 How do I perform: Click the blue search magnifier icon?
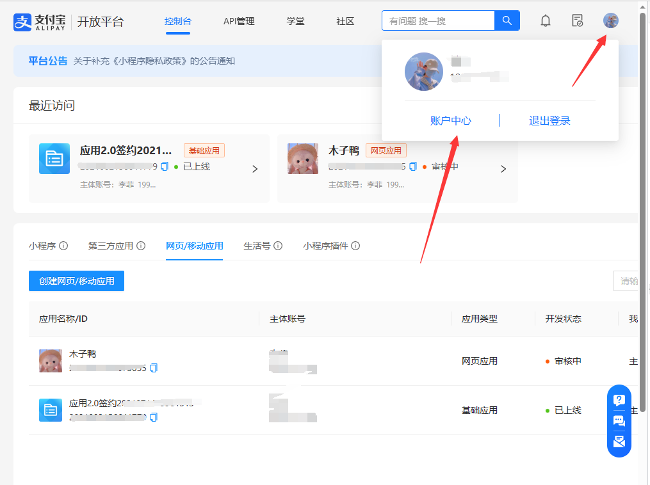pos(507,20)
